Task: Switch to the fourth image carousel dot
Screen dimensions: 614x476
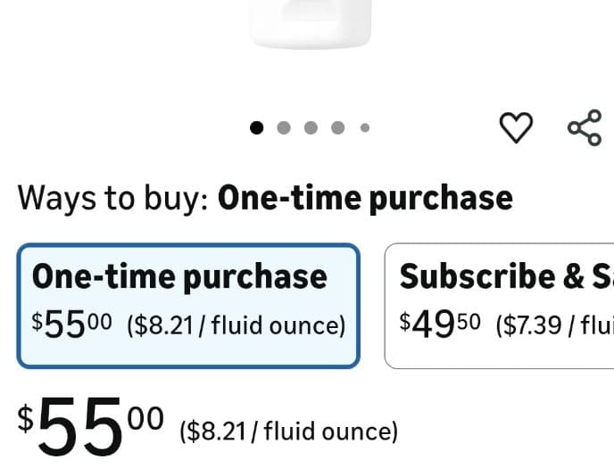Action: coord(337,127)
